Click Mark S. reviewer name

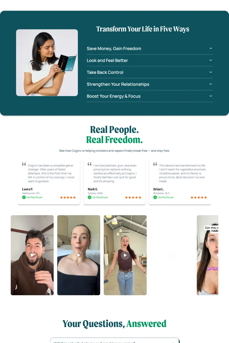(93, 189)
